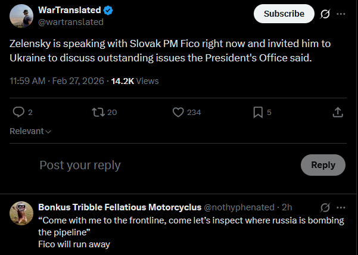Open the @wartranslated handle link
Image resolution: width=358 pixels, height=255 pixels.
point(71,22)
